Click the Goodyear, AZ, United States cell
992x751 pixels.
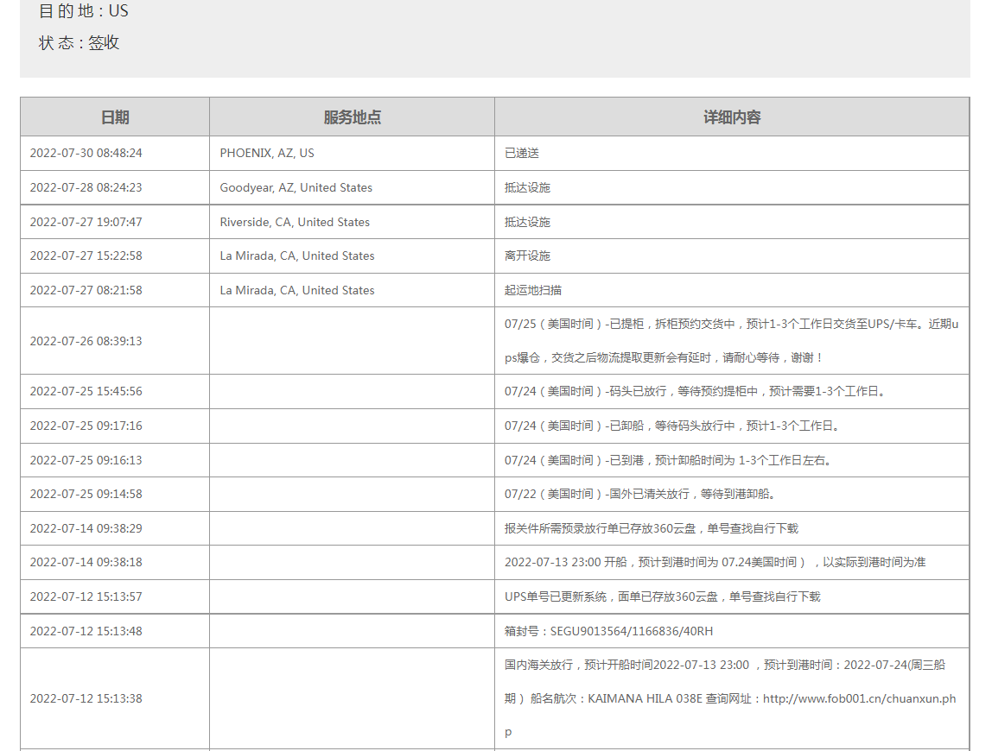(x=296, y=187)
